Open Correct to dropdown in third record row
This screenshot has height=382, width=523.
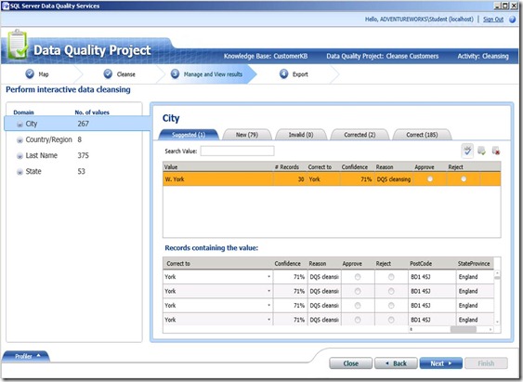(268, 306)
